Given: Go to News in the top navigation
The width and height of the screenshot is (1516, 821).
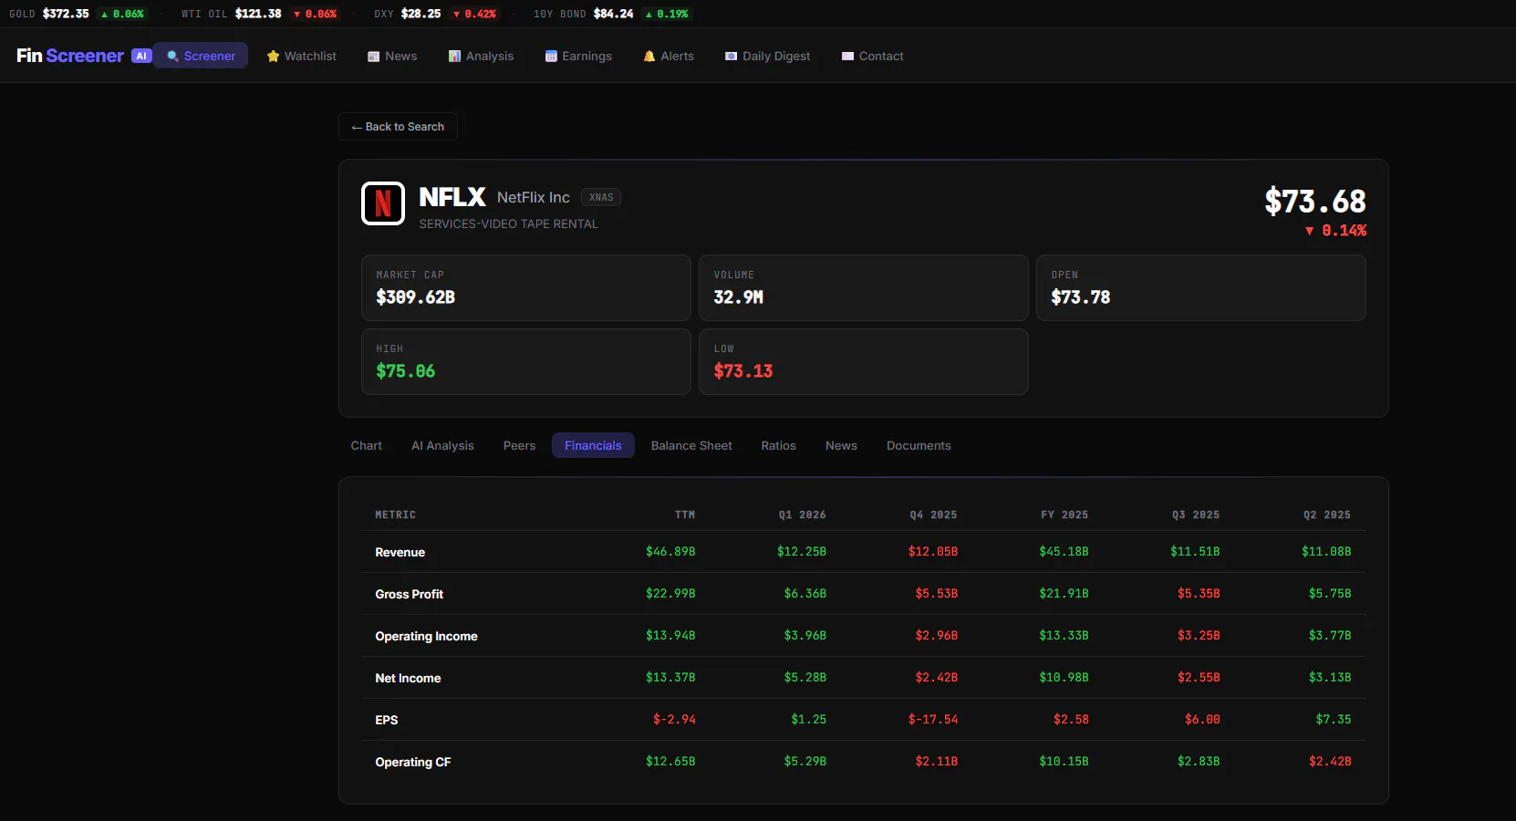Looking at the screenshot, I should pos(392,56).
